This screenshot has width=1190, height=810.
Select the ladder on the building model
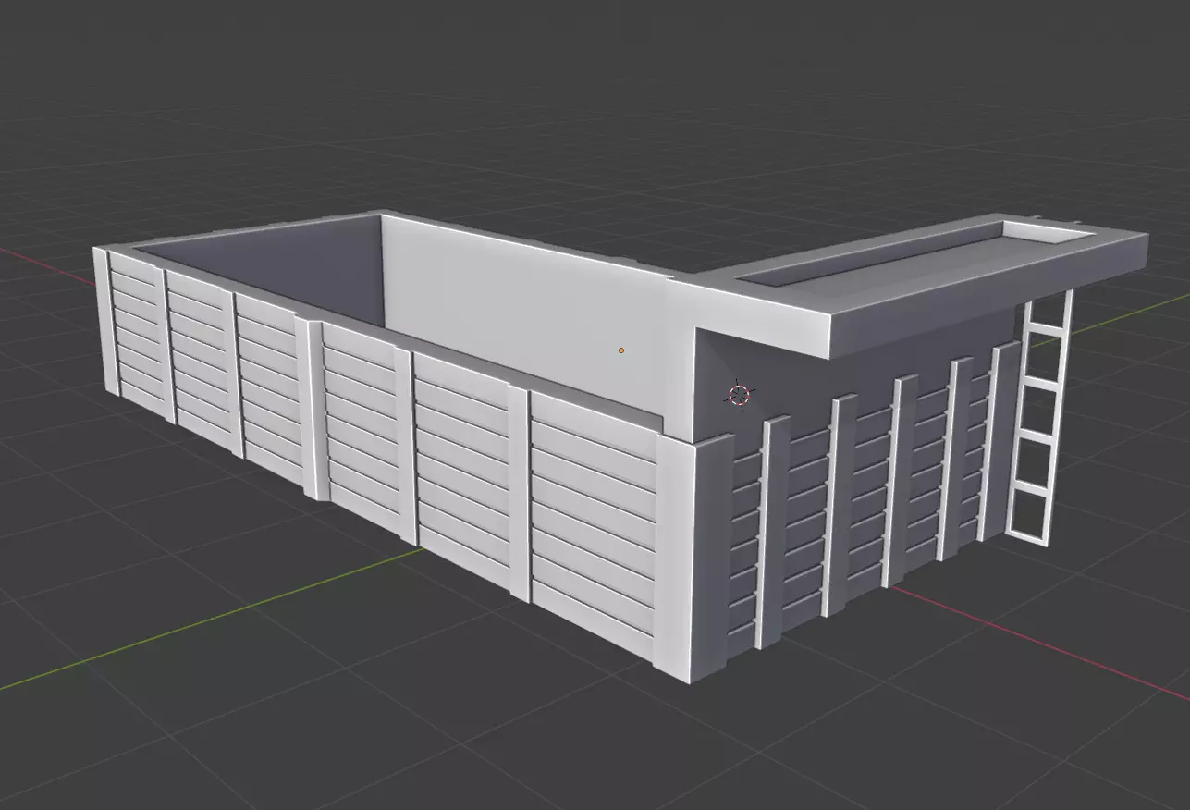pyautogui.click(x=1039, y=416)
